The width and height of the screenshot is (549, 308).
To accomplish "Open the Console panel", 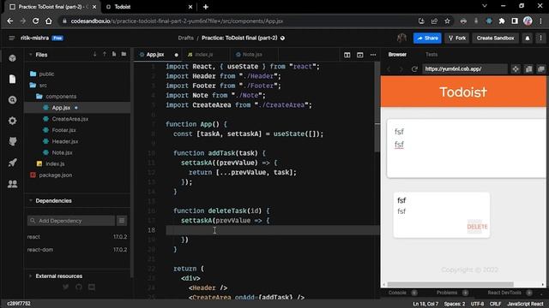I will (x=397, y=293).
